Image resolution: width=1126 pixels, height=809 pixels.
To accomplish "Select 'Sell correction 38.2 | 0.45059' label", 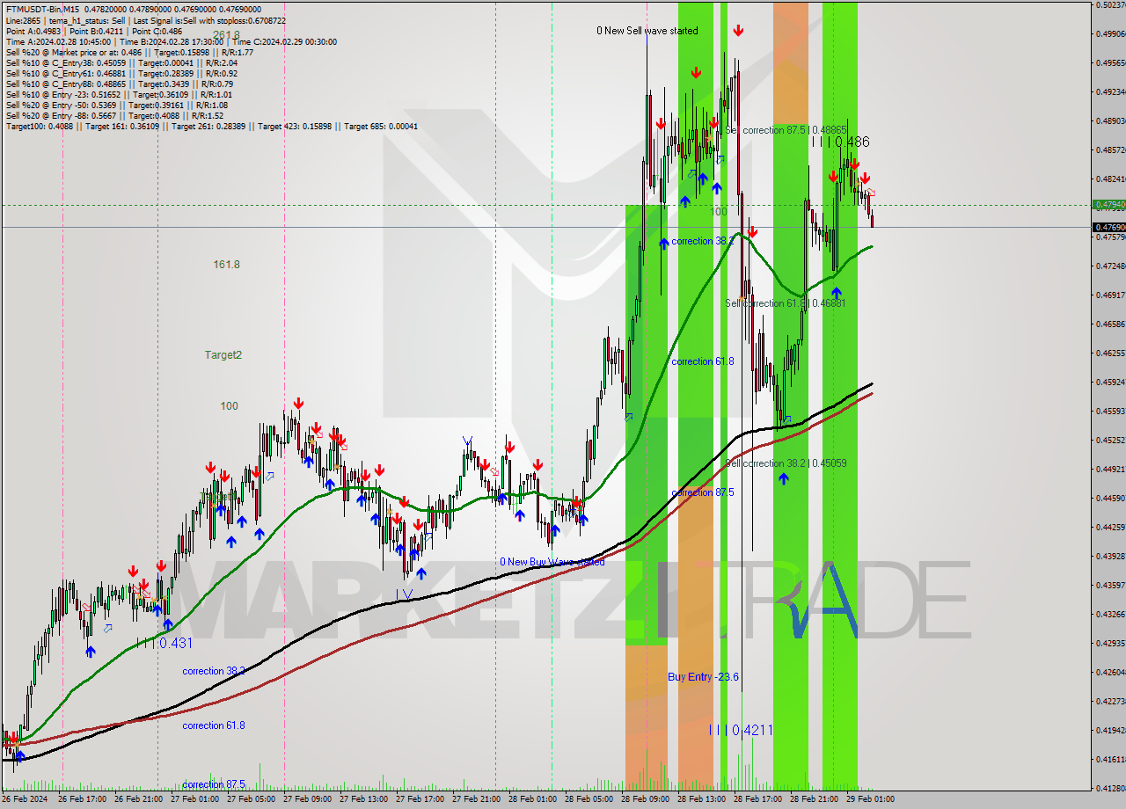I will click(x=786, y=463).
